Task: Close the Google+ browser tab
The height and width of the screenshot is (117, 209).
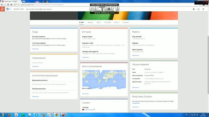Action: pyautogui.click(x=20, y=1)
